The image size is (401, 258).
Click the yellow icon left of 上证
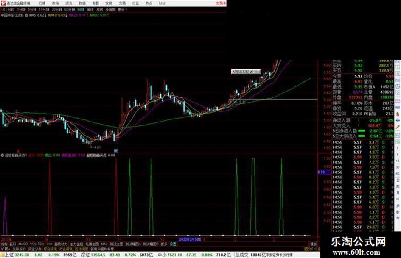pyautogui.click(x=2, y=255)
